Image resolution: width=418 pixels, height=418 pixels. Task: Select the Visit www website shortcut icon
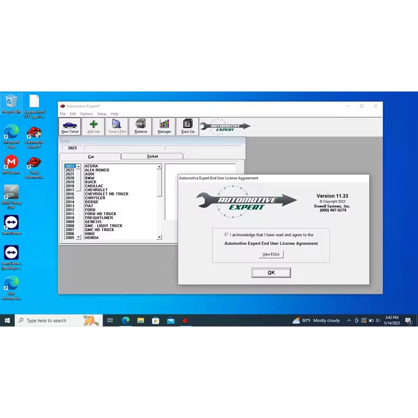coord(11,288)
